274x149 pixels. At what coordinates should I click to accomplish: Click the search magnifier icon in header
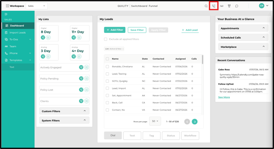[x=206, y=6]
